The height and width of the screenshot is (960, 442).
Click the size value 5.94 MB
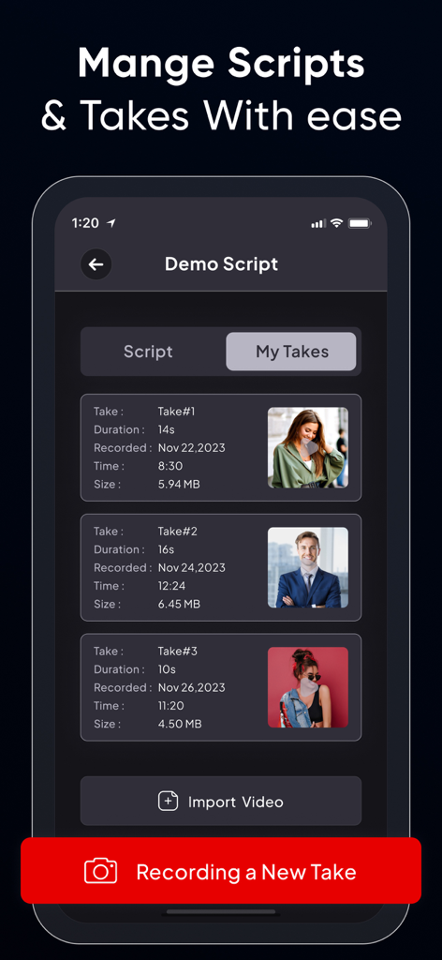179,485
